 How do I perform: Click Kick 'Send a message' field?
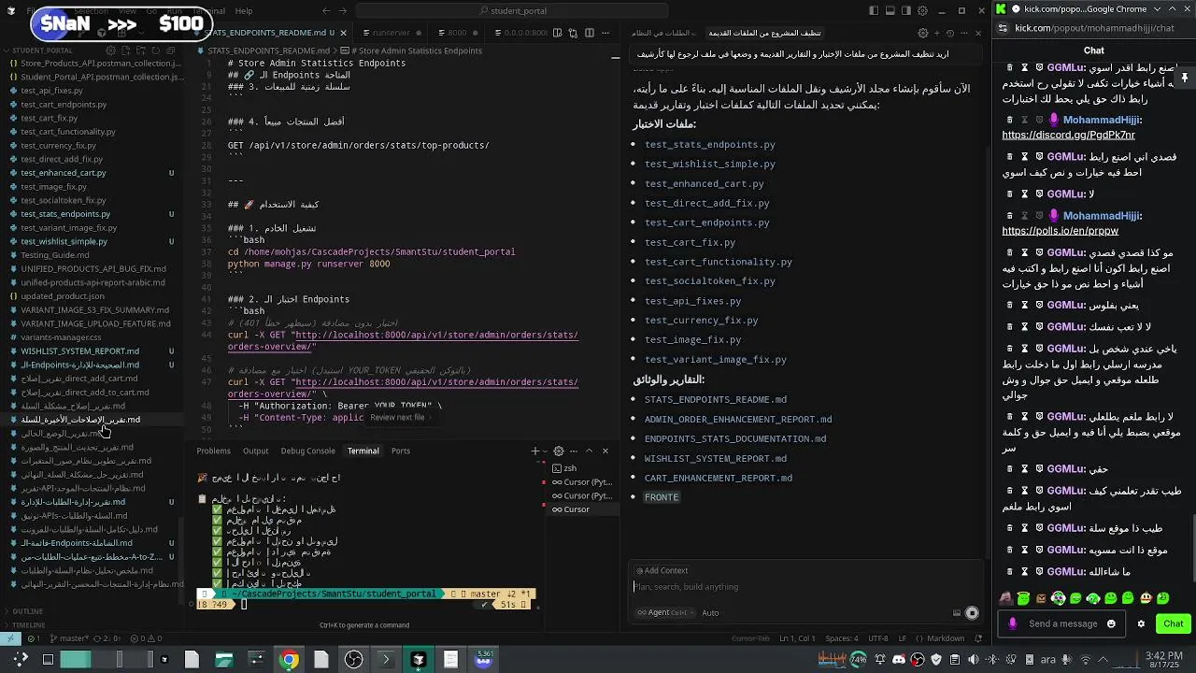point(1062,623)
